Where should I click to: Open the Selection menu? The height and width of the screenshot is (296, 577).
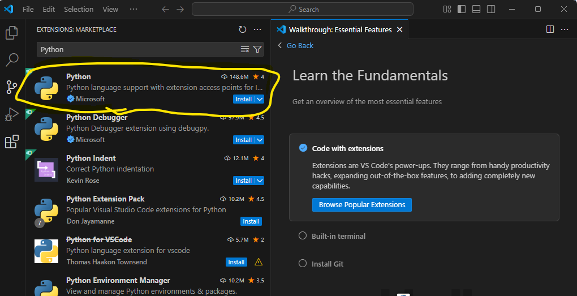[79, 9]
